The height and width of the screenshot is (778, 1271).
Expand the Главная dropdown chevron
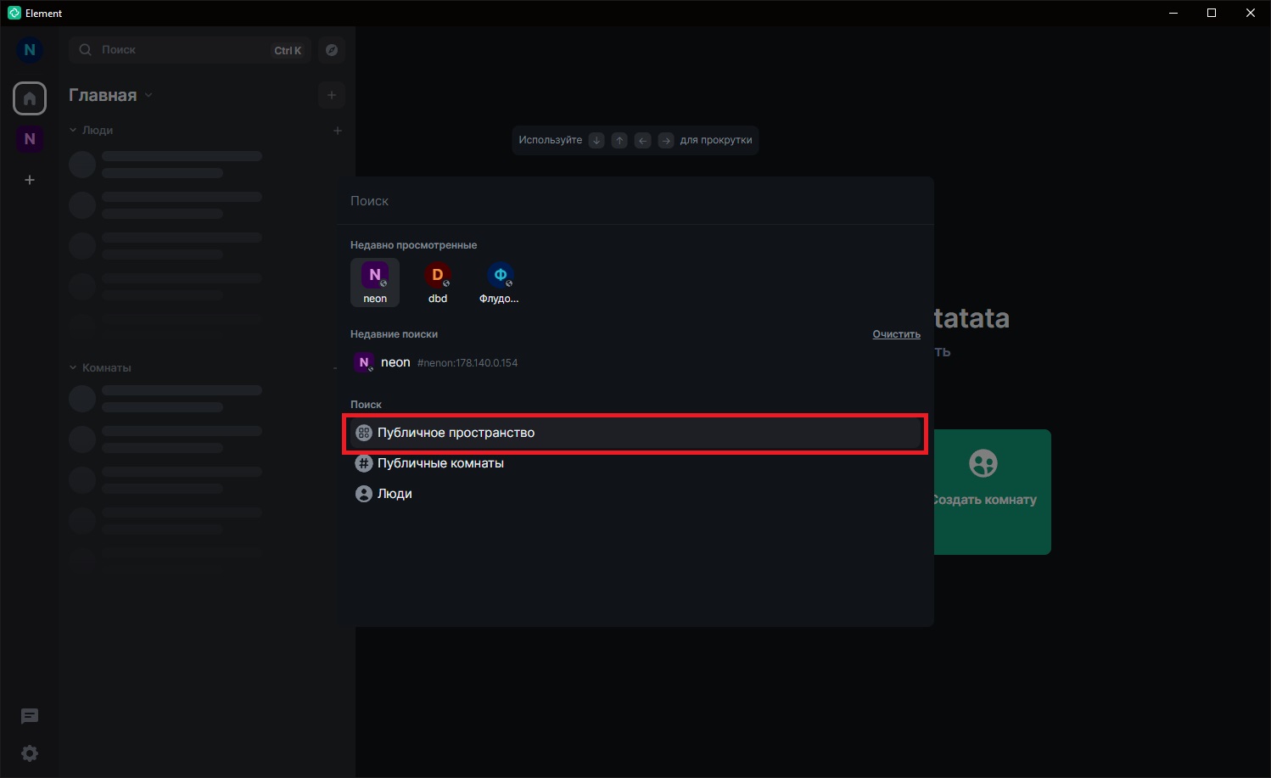pyautogui.click(x=148, y=95)
